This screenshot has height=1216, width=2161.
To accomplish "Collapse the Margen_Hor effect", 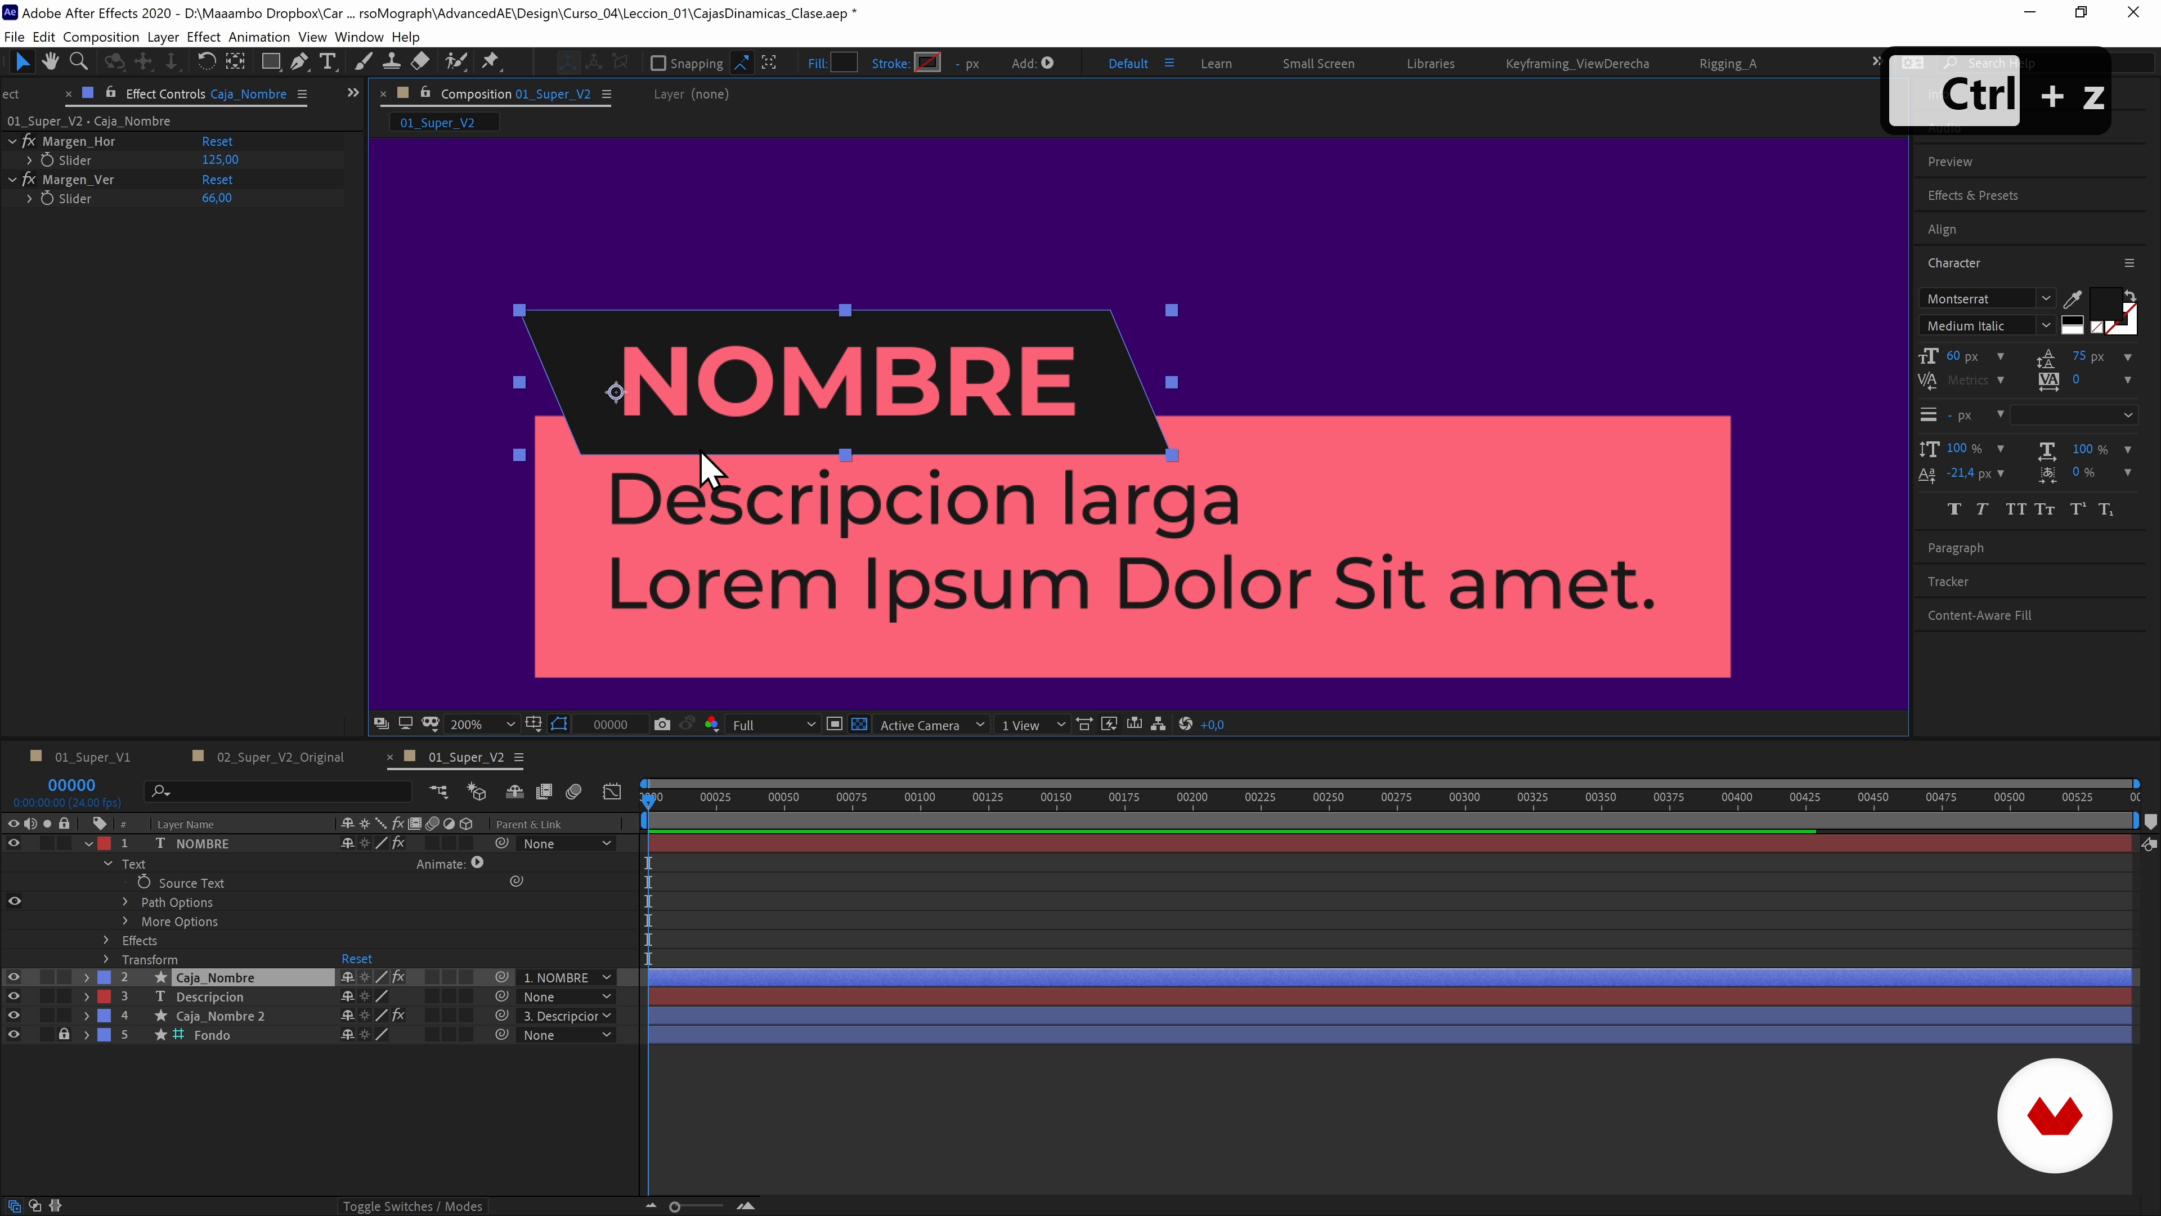I will pos(12,141).
